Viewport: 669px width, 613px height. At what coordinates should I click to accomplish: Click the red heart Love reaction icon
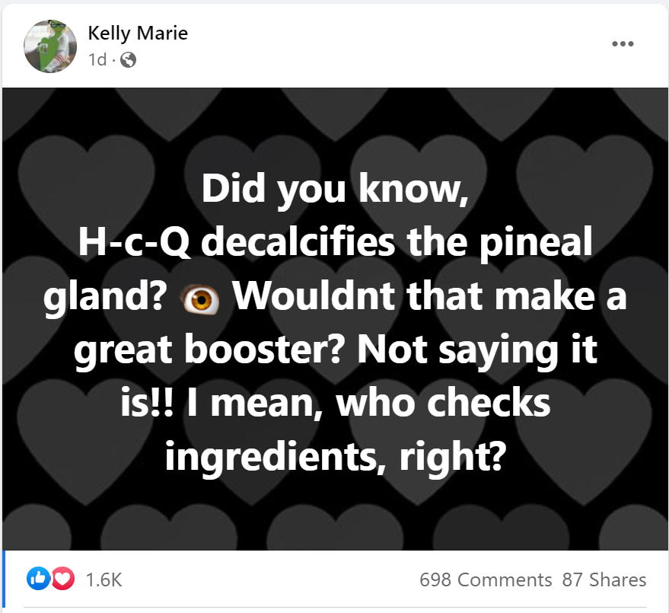tap(62, 579)
